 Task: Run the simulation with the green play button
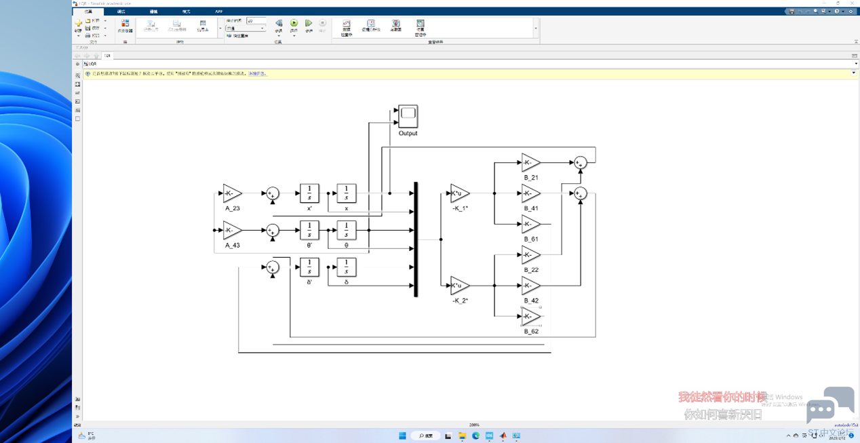click(294, 23)
